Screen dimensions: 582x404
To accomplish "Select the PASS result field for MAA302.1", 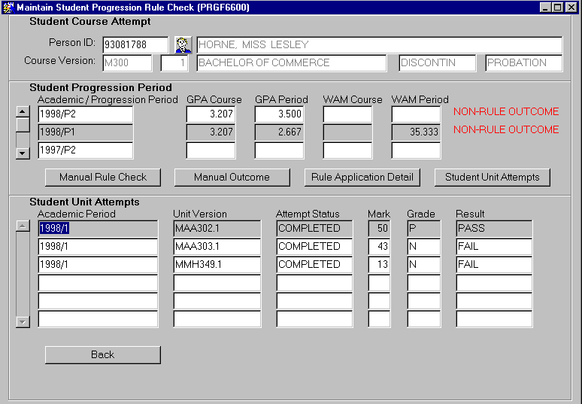I will coord(493,229).
